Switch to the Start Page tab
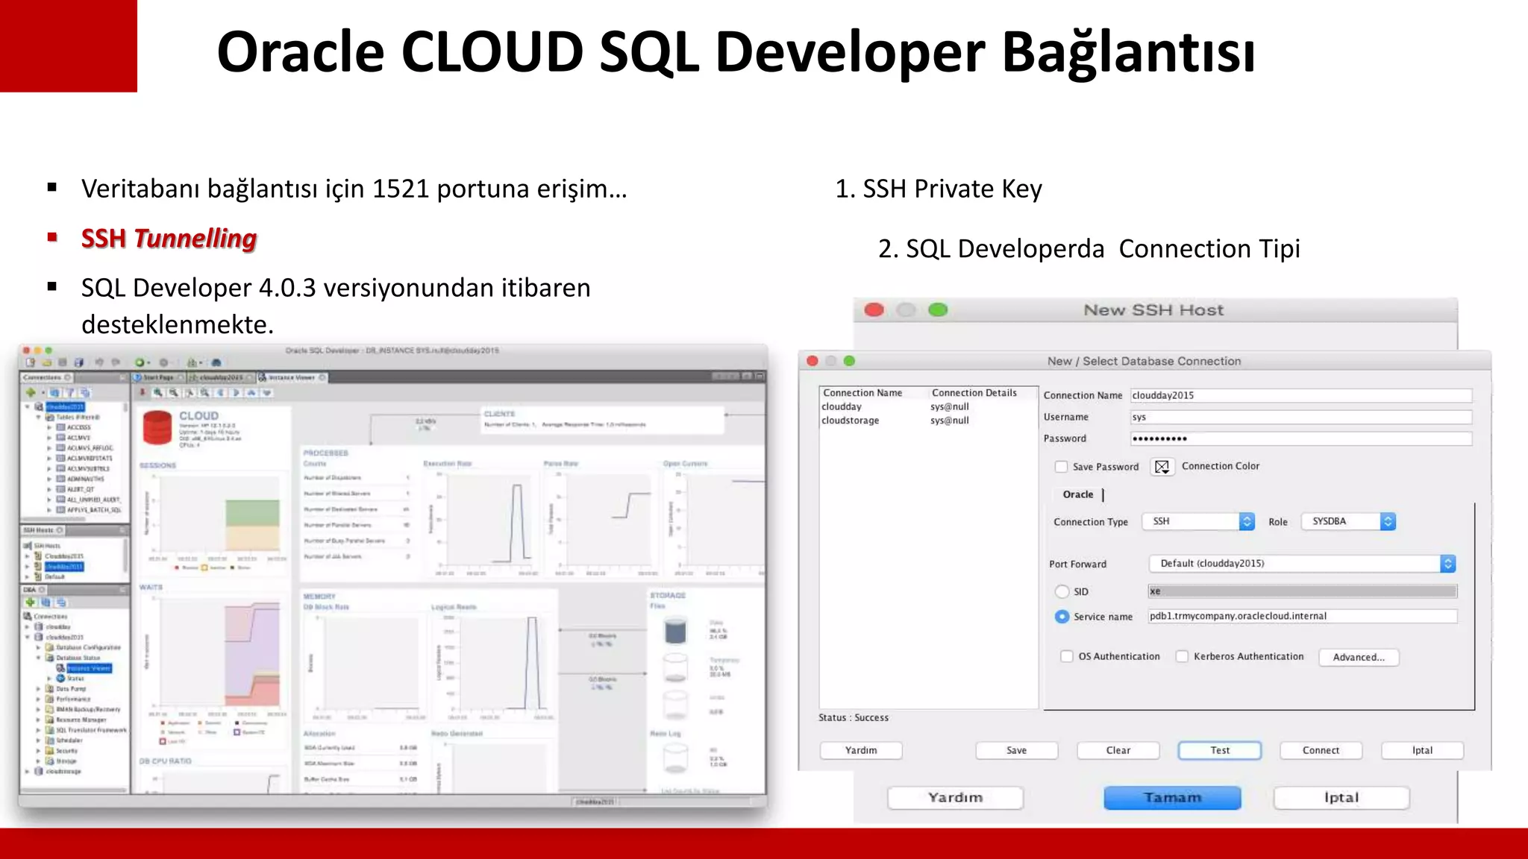Screen dimensions: 1528x859 pyautogui.click(x=158, y=377)
